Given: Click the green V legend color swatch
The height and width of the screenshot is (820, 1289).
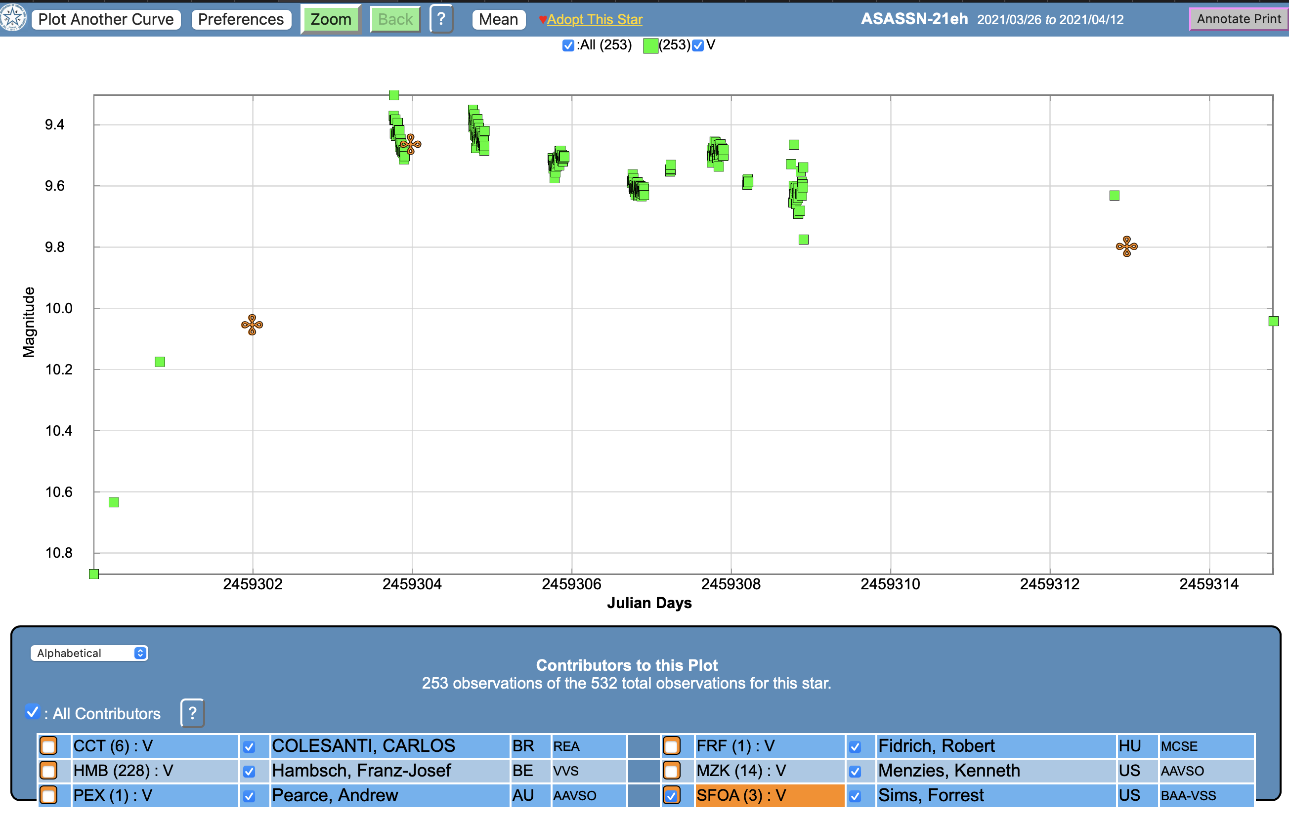Looking at the screenshot, I should tap(650, 46).
